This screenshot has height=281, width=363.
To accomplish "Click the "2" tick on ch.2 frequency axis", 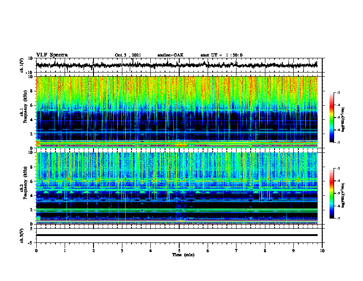I will (x=32, y=210).
